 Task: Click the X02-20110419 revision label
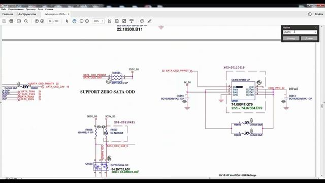234,68
